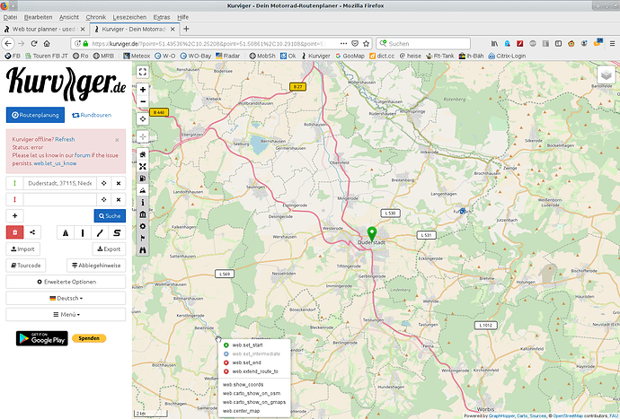Image resolution: width=620 pixels, height=419 pixels.
Task: Add another waypoint with plus button
Action: coord(14,215)
